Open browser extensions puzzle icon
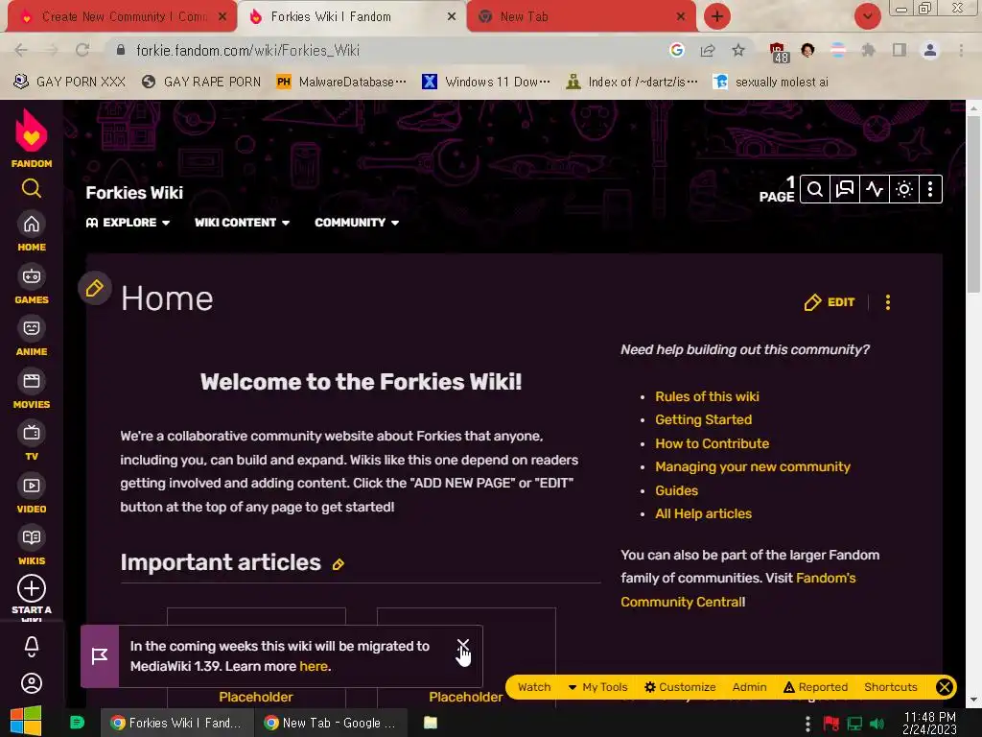This screenshot has height=737, width=982. pos(868,50)
